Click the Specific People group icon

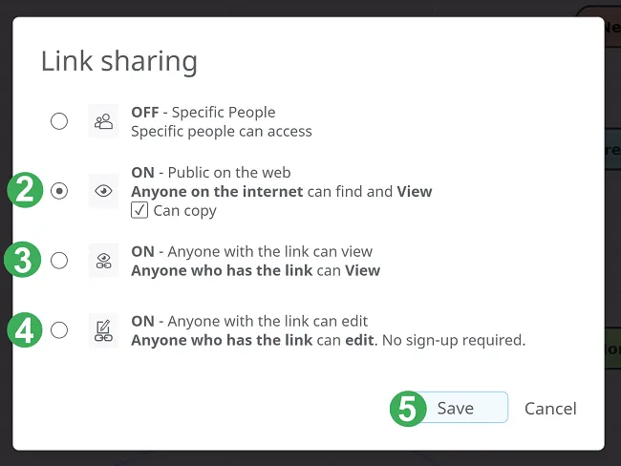[x=103, y=121]
